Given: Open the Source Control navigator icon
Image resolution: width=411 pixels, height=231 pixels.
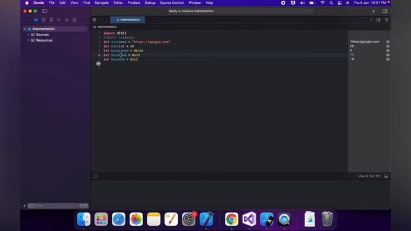Looking at the screenshot, I should [44, 20].
